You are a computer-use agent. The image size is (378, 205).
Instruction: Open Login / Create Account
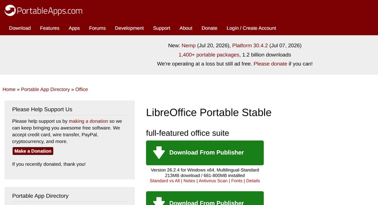(x=251, y=28)
